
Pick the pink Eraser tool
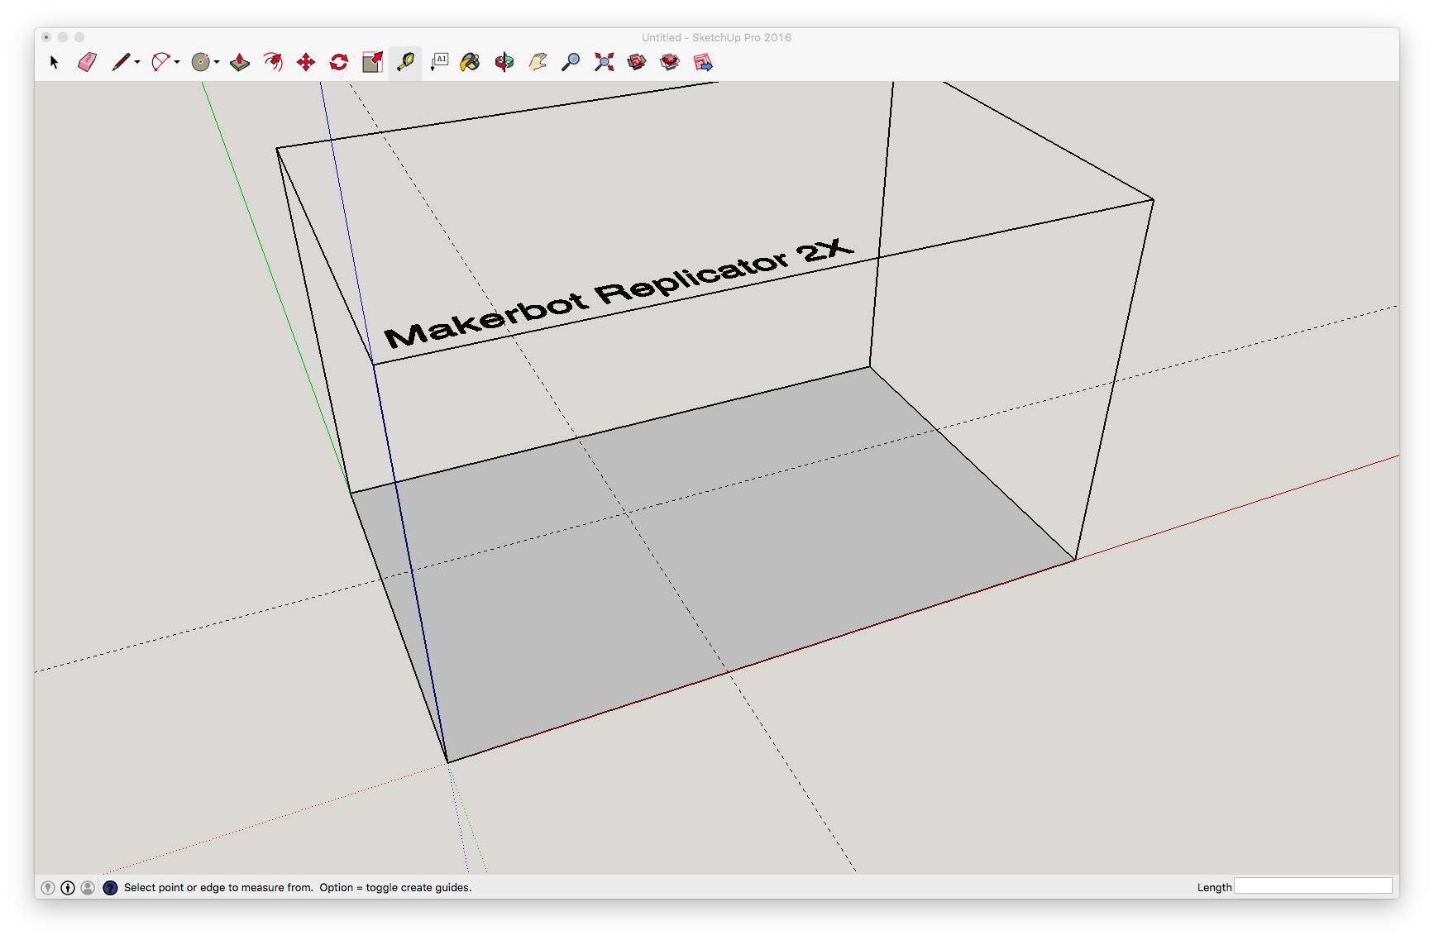(x=87, y=62)
